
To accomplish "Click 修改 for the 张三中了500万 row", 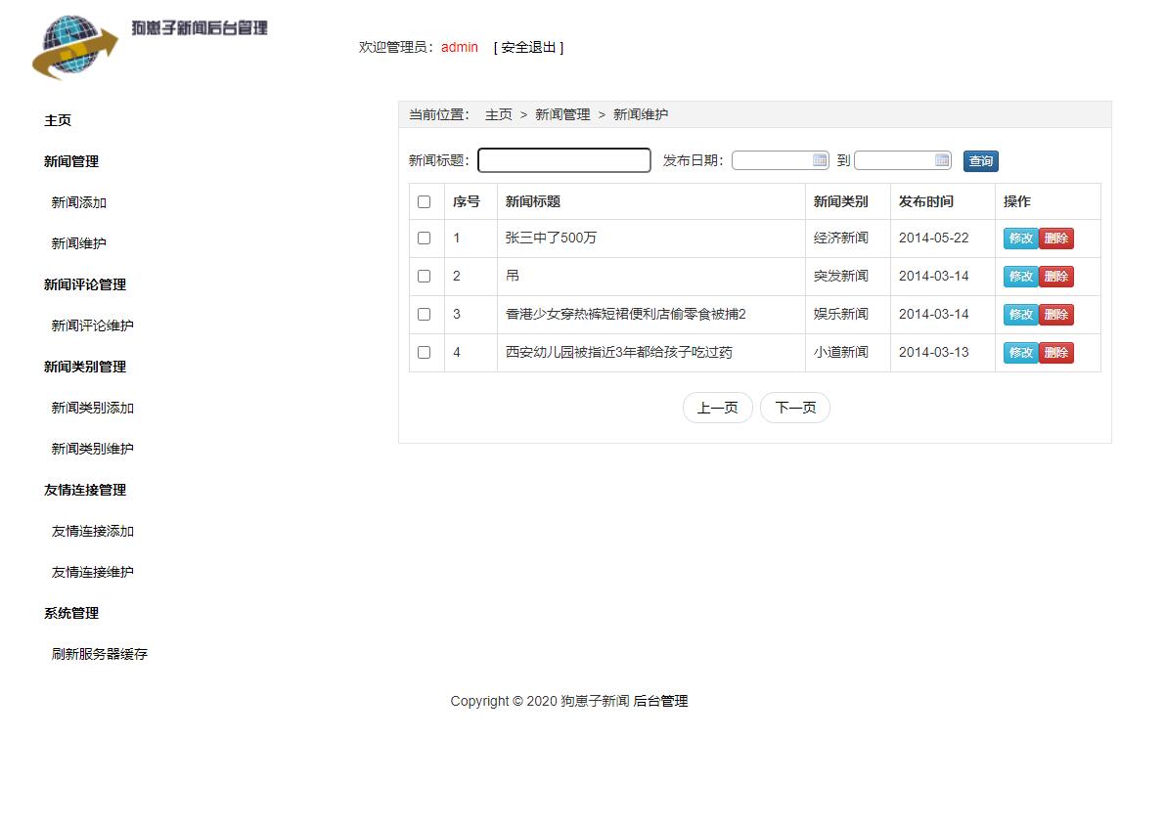I will 1020,238.
